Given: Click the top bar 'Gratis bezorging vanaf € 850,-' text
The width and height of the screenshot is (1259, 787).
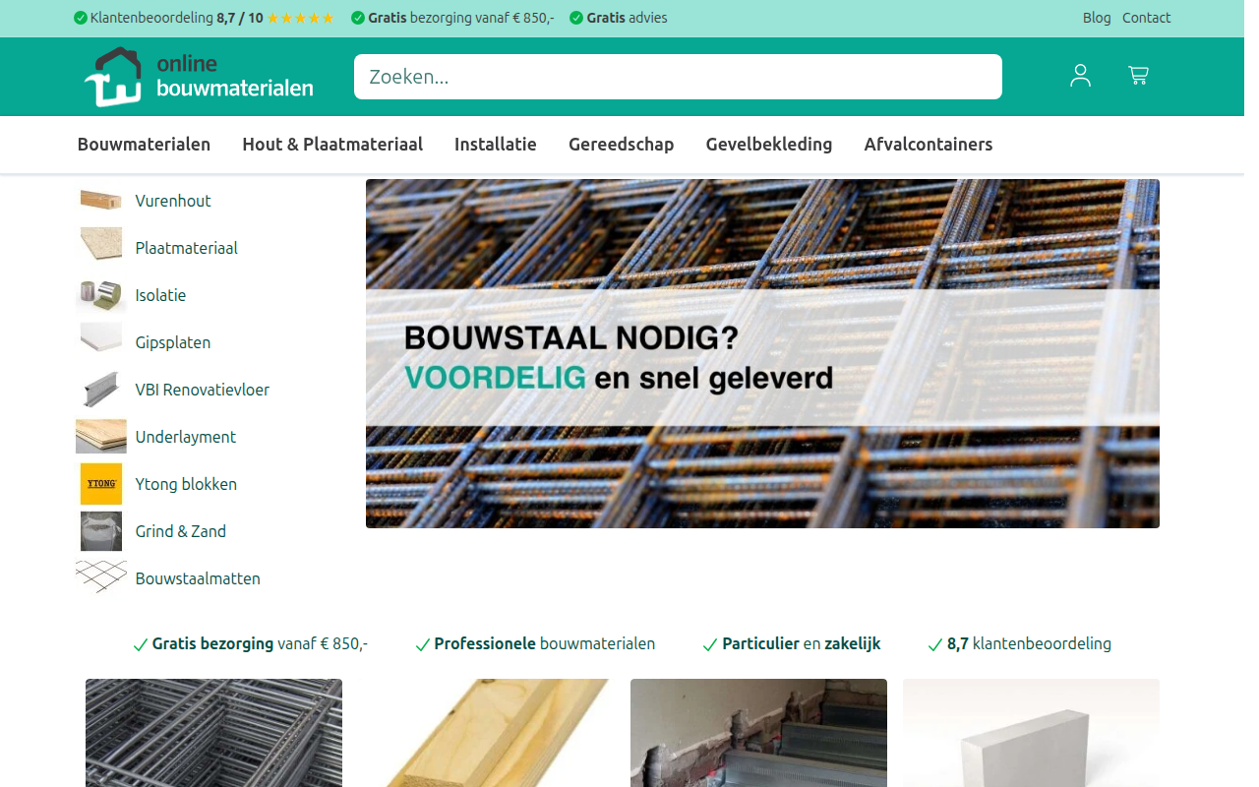Looking at the screenshot, I should [x=461, y=18].
